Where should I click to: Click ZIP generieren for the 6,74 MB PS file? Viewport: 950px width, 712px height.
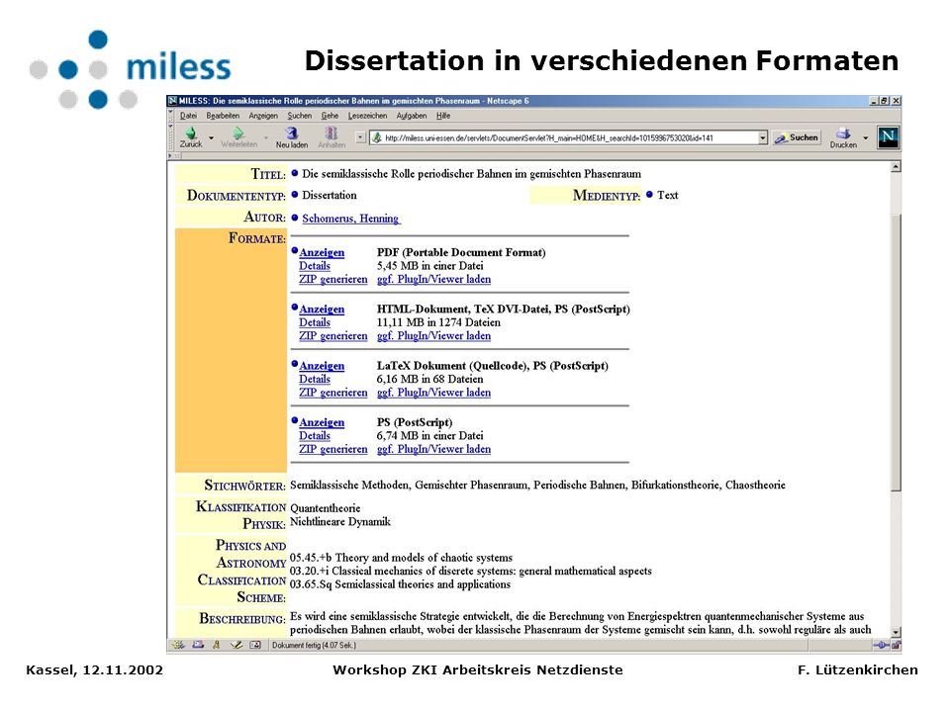(x=333, y=449)
